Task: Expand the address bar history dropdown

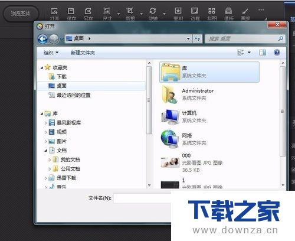Action: coord(188,38)
